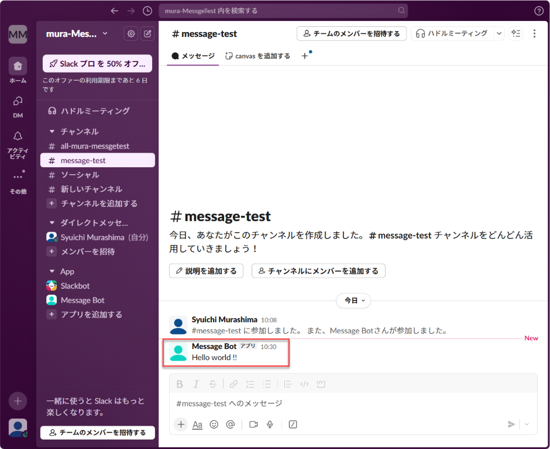This screenshot has height=449, width=550.
Task: Open the channel three-dot more menu
Action: (x=534, y=34)
